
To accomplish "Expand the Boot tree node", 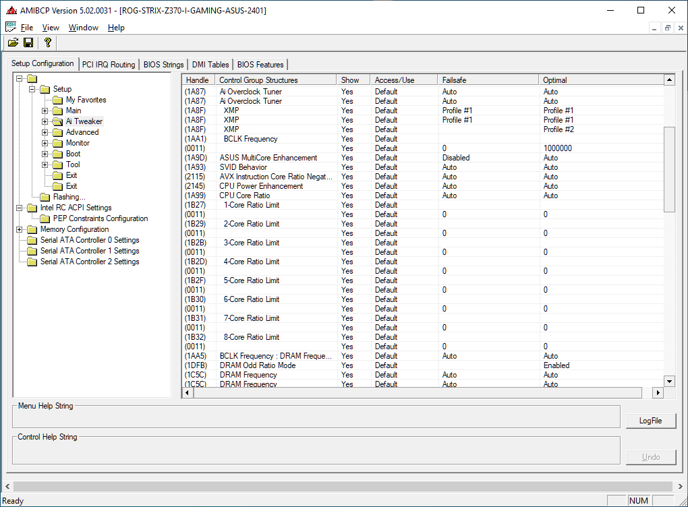I will (45, 154).
